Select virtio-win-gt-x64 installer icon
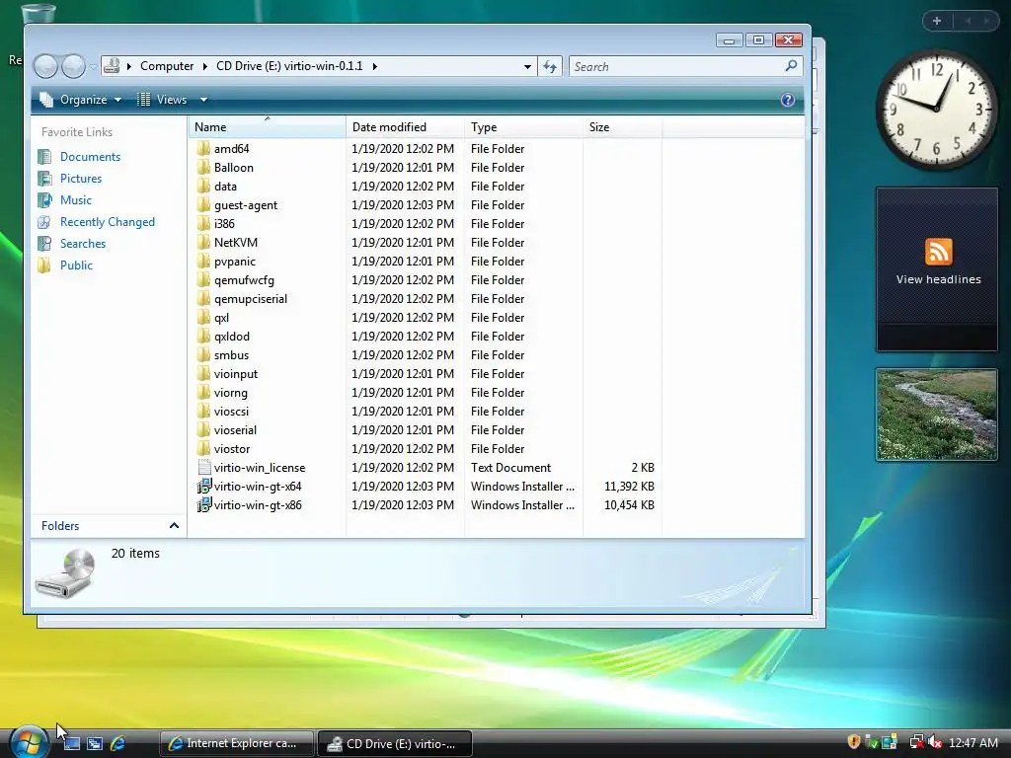 (203, 486)
